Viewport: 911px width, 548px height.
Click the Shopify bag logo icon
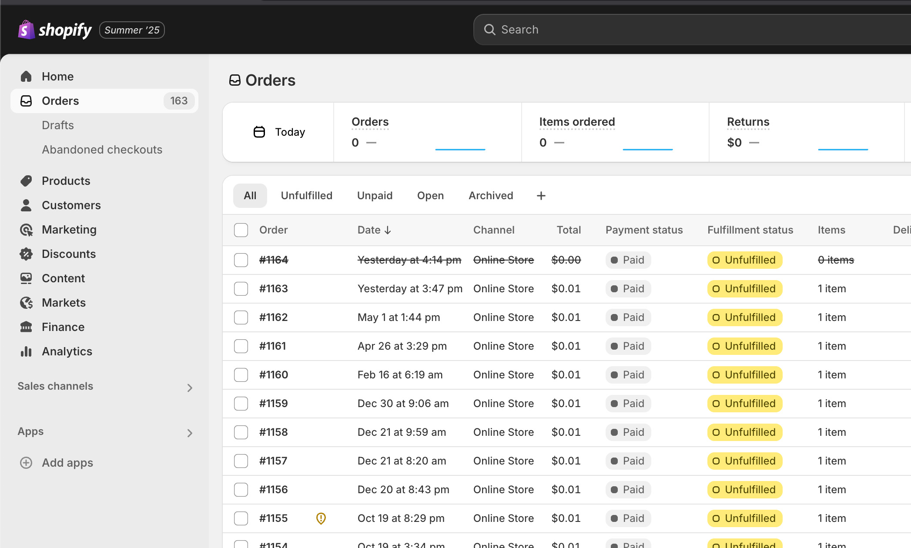pyautogui.click(x=26, y=30)
